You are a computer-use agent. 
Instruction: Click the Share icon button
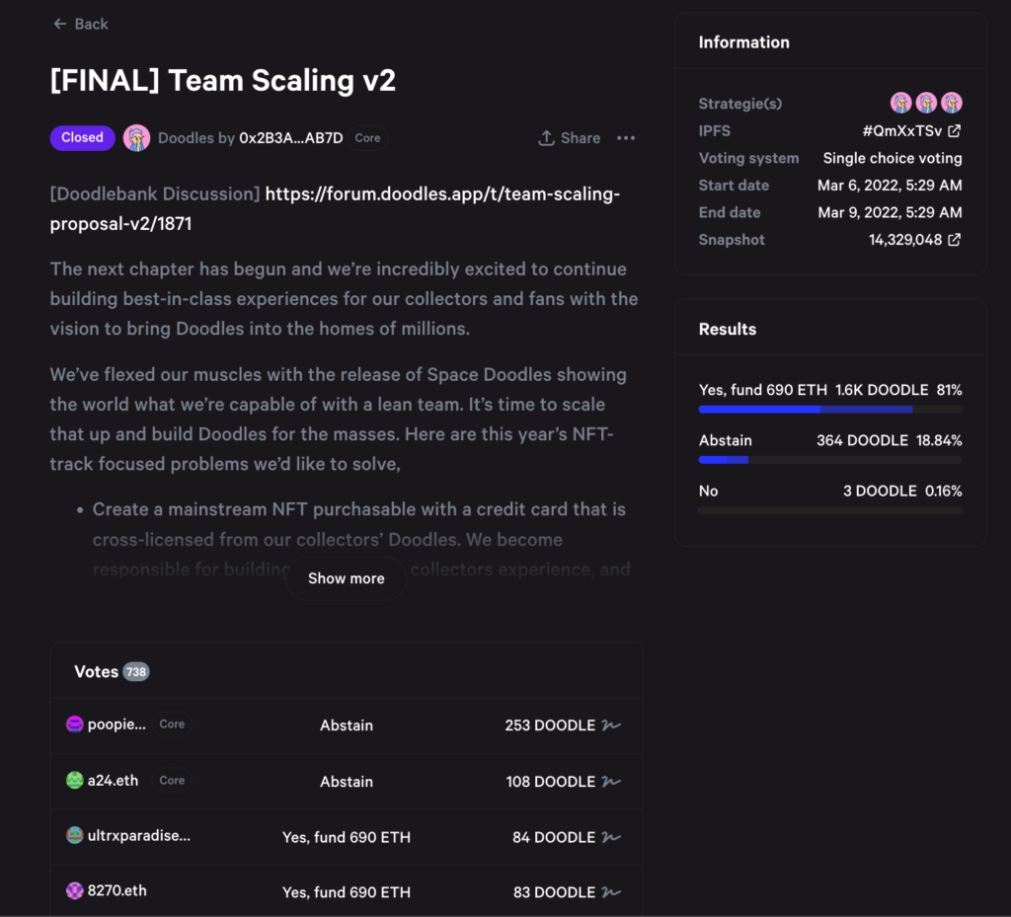coord(546,138)
